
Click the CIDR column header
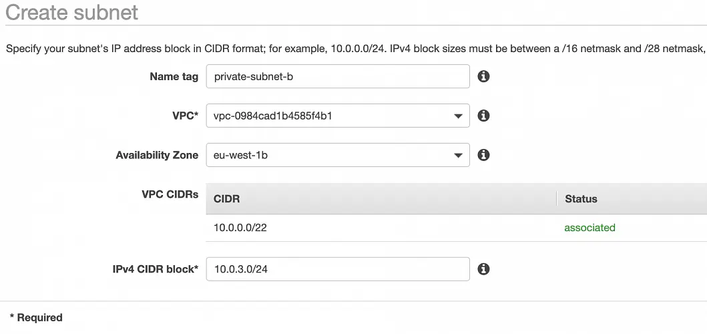pyautogui.click(x=227, y=199)
